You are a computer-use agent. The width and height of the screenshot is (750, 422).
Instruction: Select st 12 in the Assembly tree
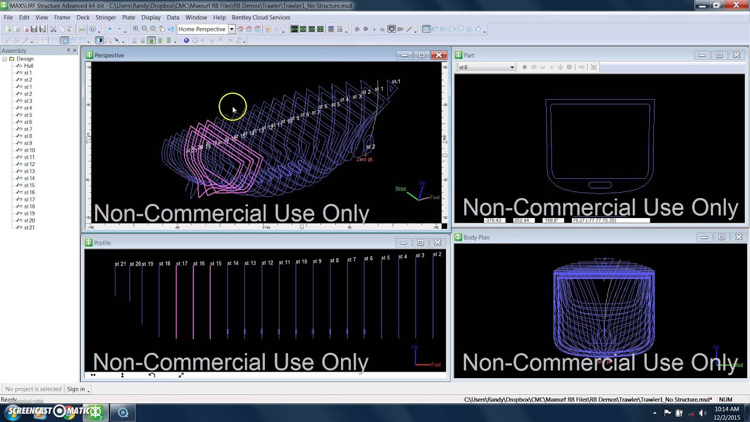[29, 164]
